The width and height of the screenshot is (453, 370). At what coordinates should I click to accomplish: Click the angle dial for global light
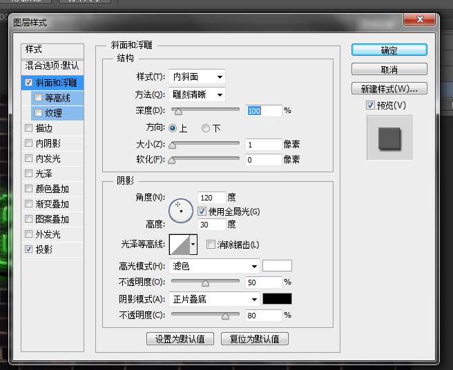[x=181, y=209]
